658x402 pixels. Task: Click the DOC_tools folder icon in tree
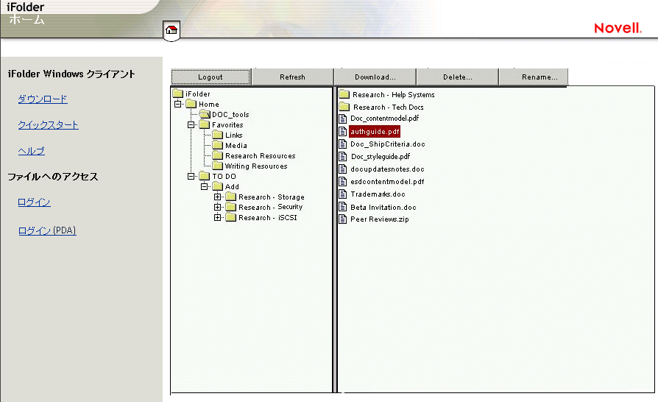point(205,114)
